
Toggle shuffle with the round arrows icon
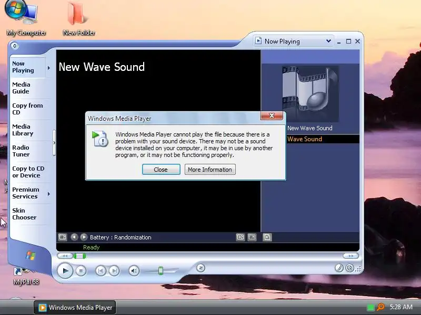click(x=201, y=268)
